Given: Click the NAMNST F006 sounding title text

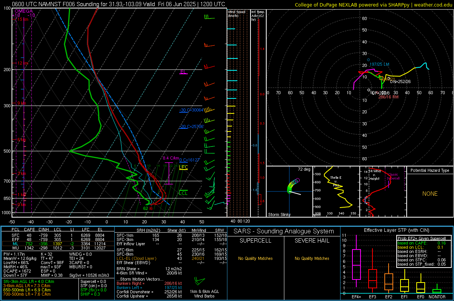Looking at the screenshot, I should 119,4.
